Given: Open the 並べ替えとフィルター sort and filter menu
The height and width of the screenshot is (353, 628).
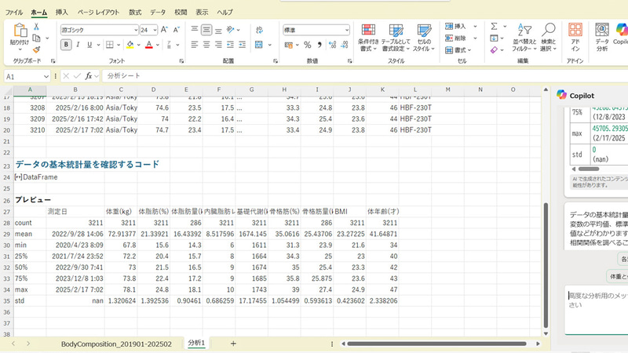Looking at the screenshot, I should 524,37.
